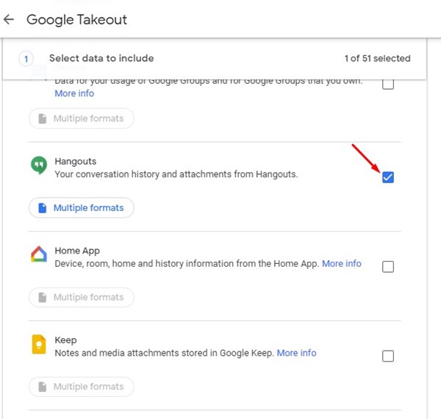Check the Keep checkbox

(x=388, y=356)
